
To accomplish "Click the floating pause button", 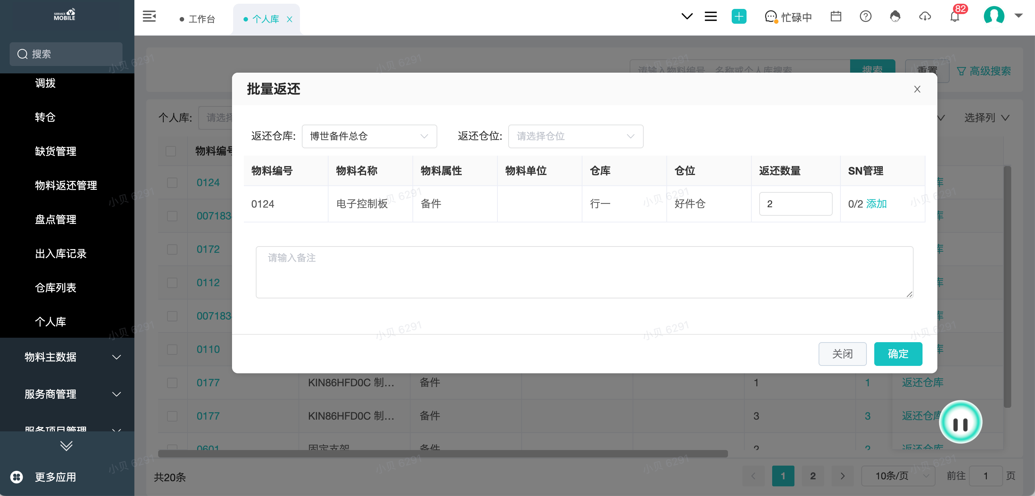I will 960,423.
